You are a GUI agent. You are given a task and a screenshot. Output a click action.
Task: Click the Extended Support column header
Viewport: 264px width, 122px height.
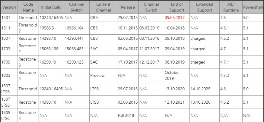point(205,7)
